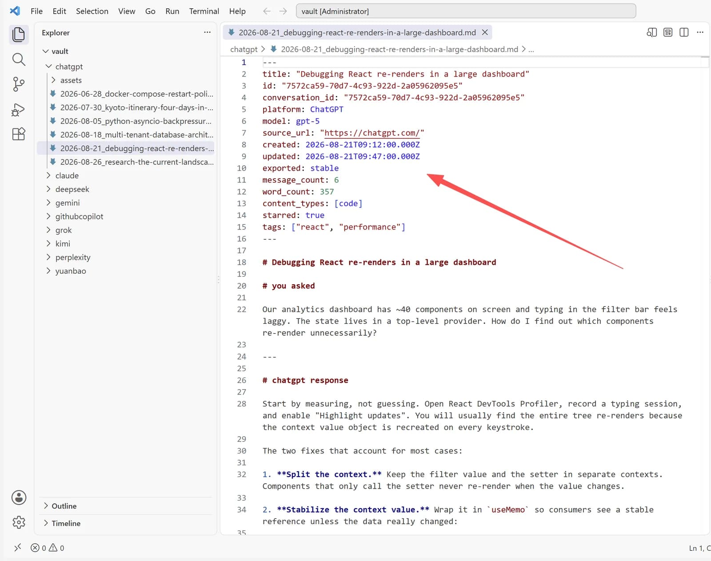Expand the grok folder

[48, 230]
